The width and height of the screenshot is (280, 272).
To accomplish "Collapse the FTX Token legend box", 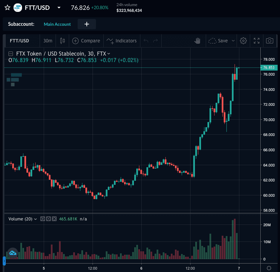I will pos(11,54).
